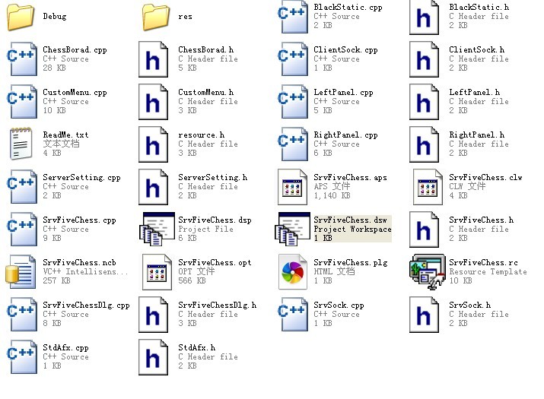This screenshot has width=544, height=399.
Task: Click the SrvSock.h header icon
Action: tap(424, 315)
